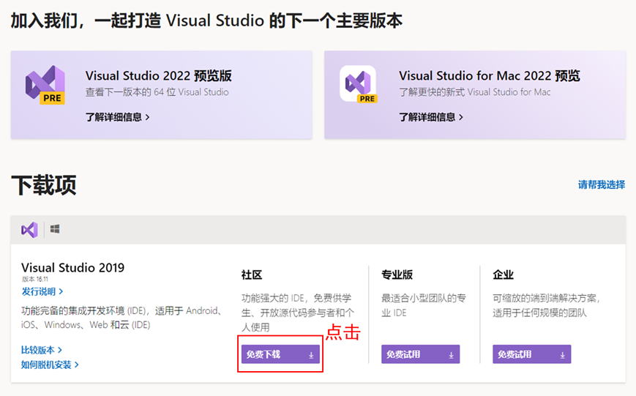Download the Community edition with 免费下载
This screenshot has height=396, width=636.
click(x=280, y=354)
